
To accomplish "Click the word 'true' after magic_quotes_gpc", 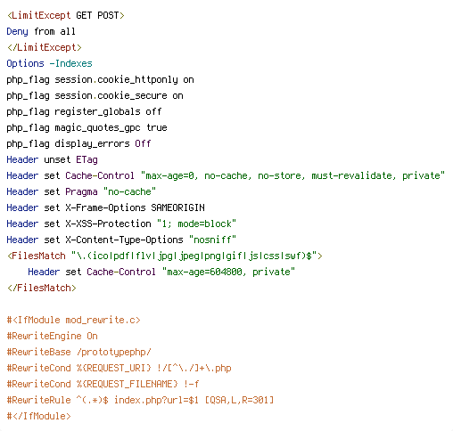I will coord(157,128).
